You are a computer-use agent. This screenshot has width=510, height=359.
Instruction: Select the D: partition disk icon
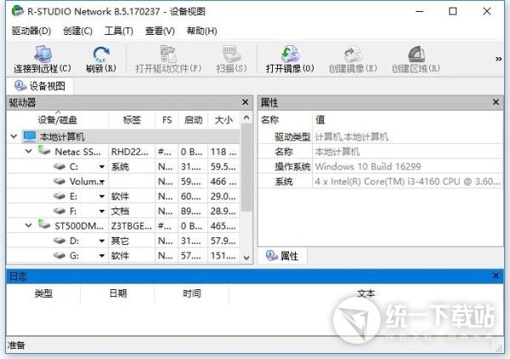point(59,241)
